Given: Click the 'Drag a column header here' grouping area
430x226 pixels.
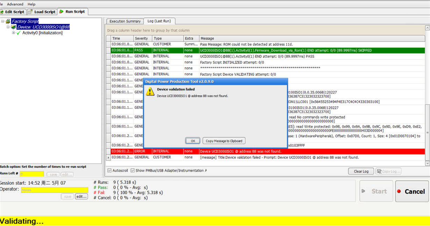Looking at the screenshot, I should coord(148,30).
